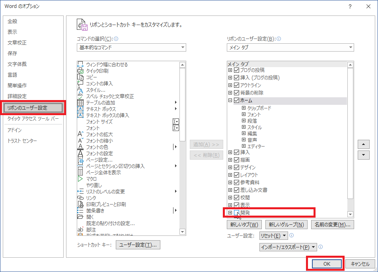The height and width of the screenshot is (272, 378).
Task: Move selected tab down arrow button
Action: click(364, 155)
